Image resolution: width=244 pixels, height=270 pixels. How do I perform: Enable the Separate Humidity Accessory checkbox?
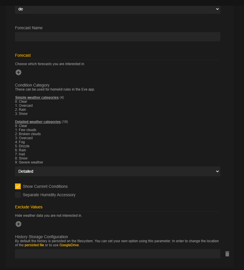point(18,195)
